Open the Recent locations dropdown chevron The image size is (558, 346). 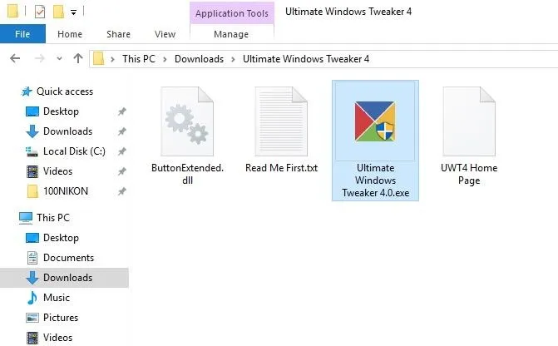pos(59,59)
